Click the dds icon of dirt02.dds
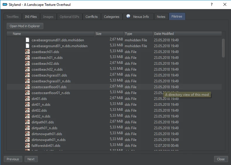 (x=28, y=110)
